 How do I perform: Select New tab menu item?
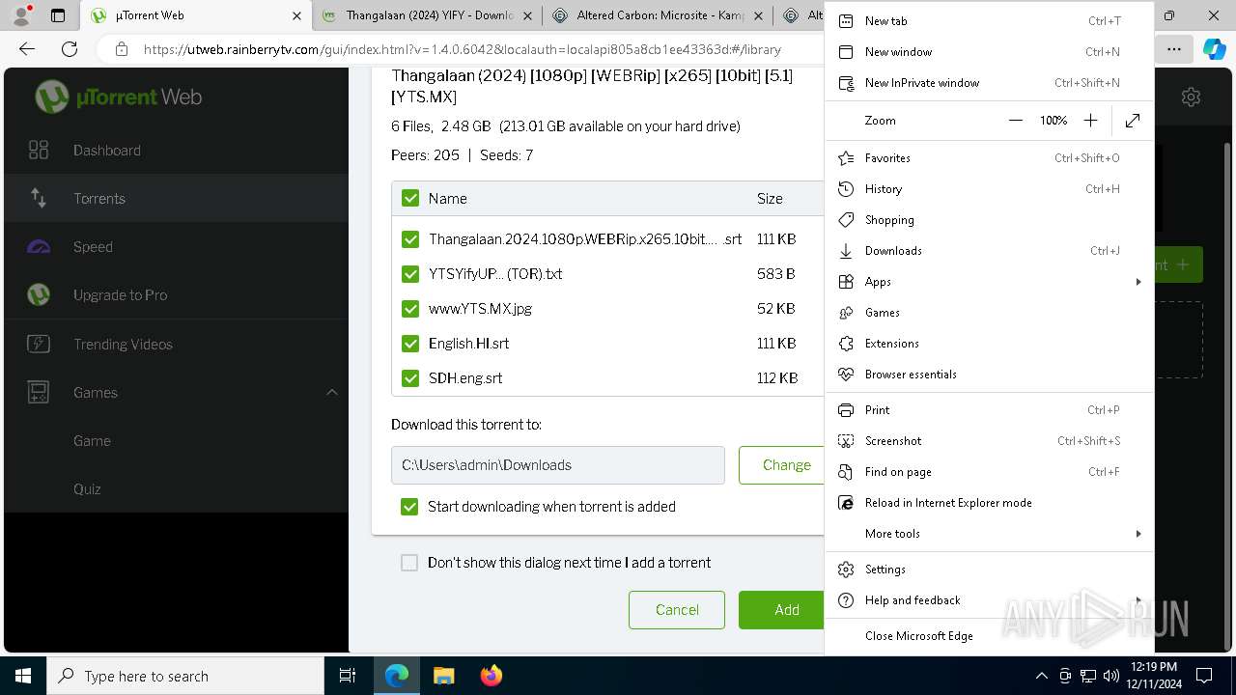989,20
